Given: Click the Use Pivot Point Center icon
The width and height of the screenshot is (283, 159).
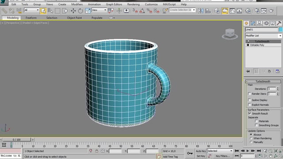Looking at the screenshot, I should [111, 11].
